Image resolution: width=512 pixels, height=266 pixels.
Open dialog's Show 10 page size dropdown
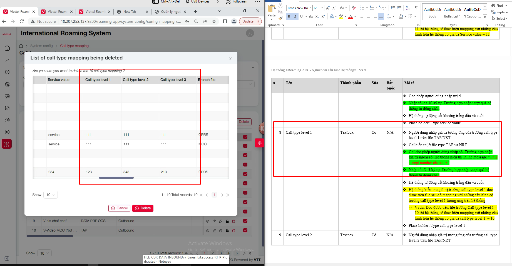point(51,195)
